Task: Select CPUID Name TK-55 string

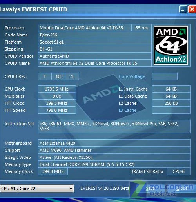Action: point(94,63)
